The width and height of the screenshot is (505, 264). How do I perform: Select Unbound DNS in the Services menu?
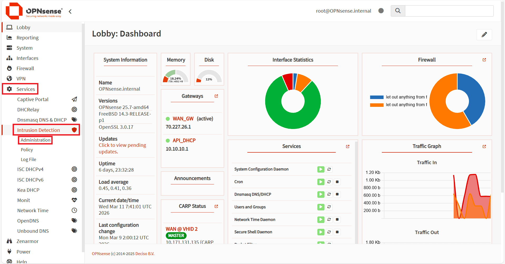[x=33, y=231]
